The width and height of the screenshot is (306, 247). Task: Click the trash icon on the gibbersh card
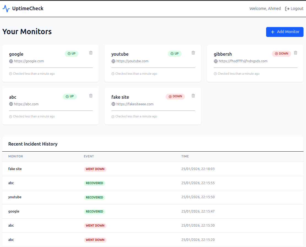[296, 53]
